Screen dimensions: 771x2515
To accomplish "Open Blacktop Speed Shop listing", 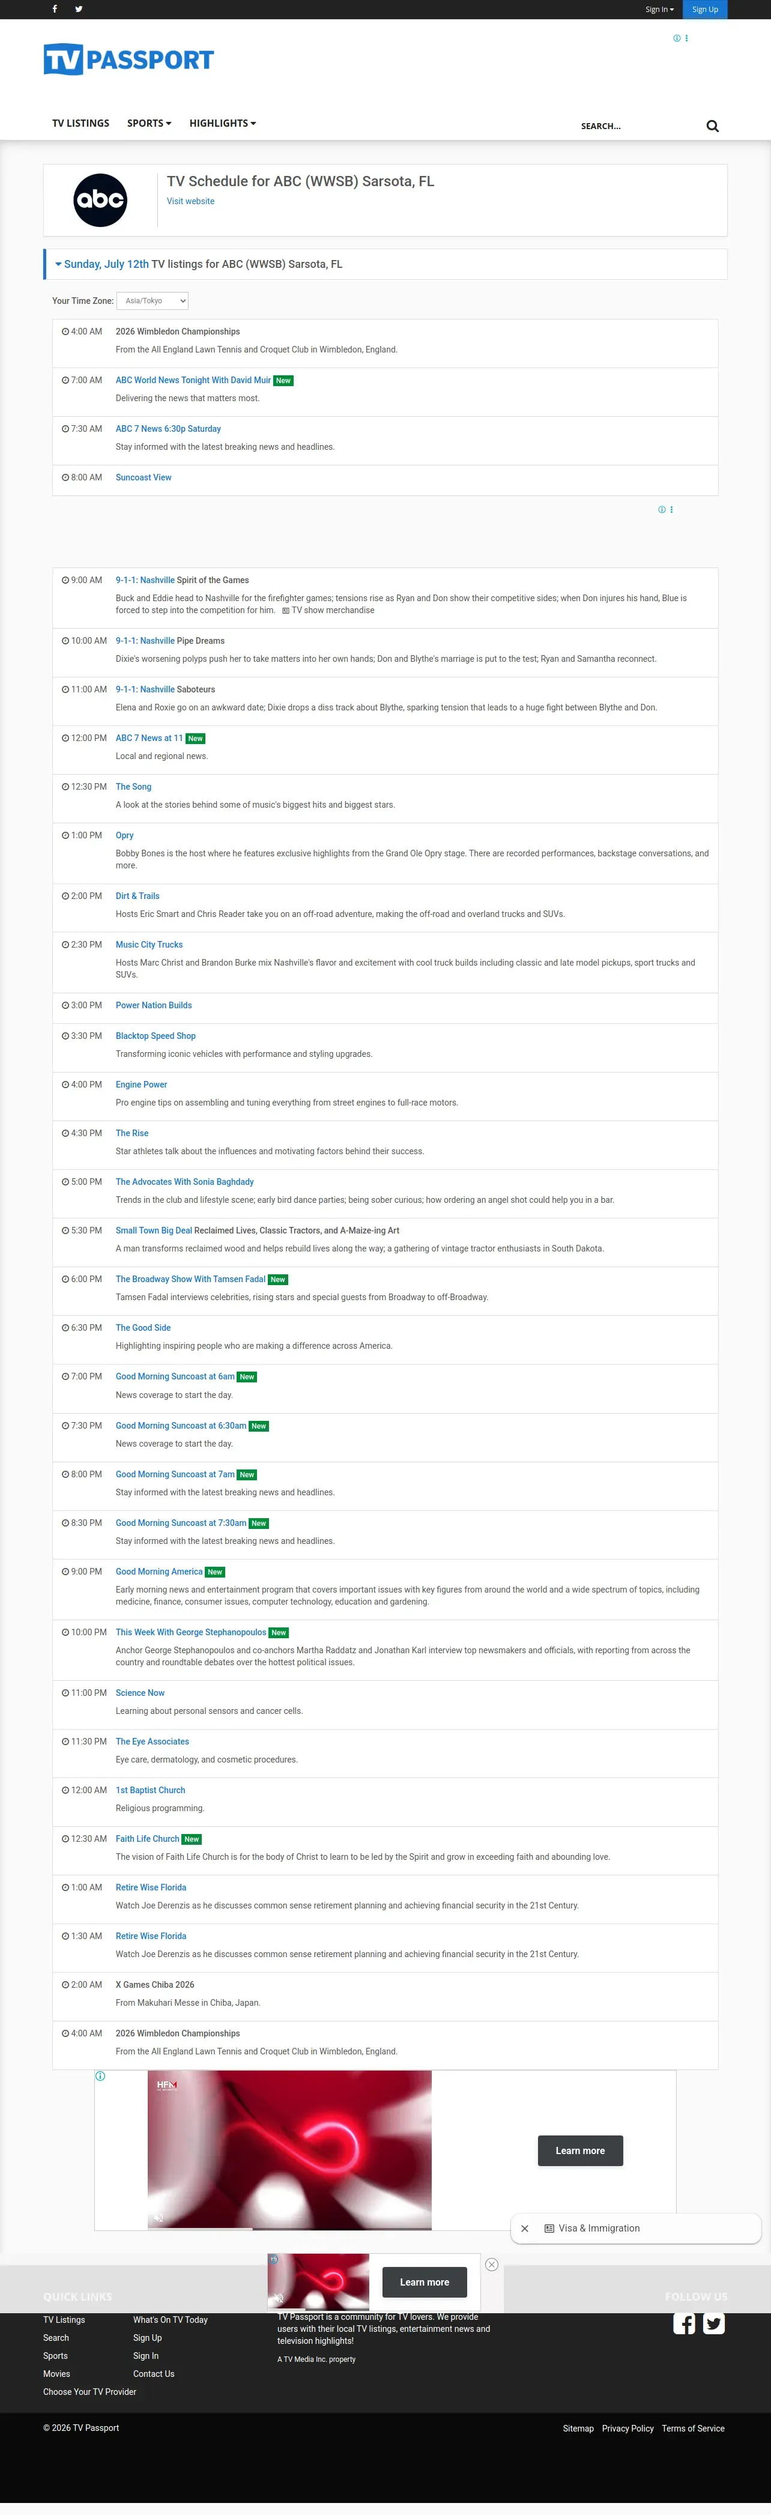I will pyautogui.click(x=155, y=1036).
